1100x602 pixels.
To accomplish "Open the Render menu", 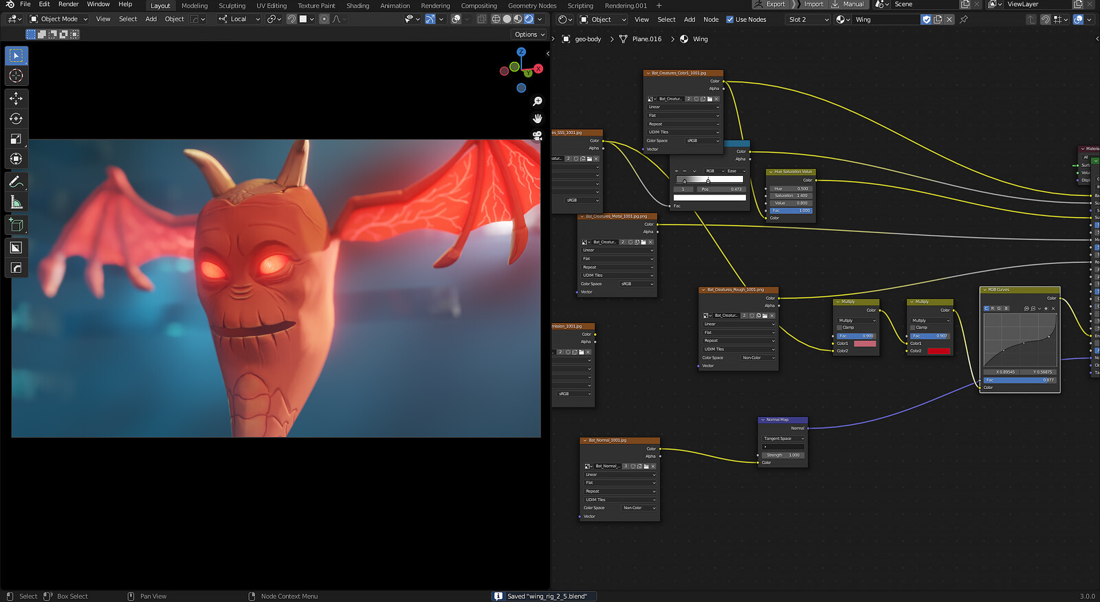I will (68, 4).
